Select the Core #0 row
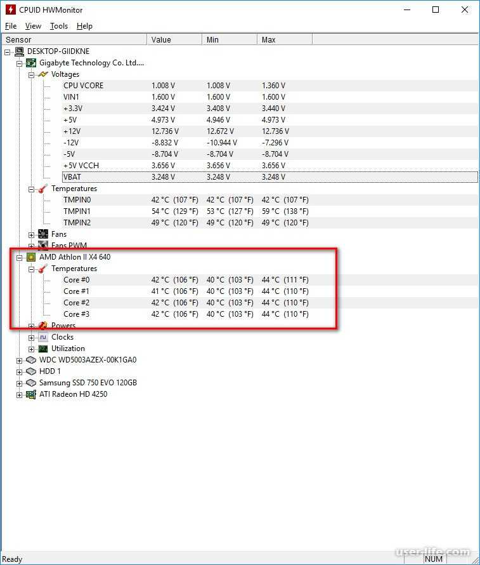Image resolution: width=480 pixels, height=565 pixels. pyautogui.click(x=270, y=280)
